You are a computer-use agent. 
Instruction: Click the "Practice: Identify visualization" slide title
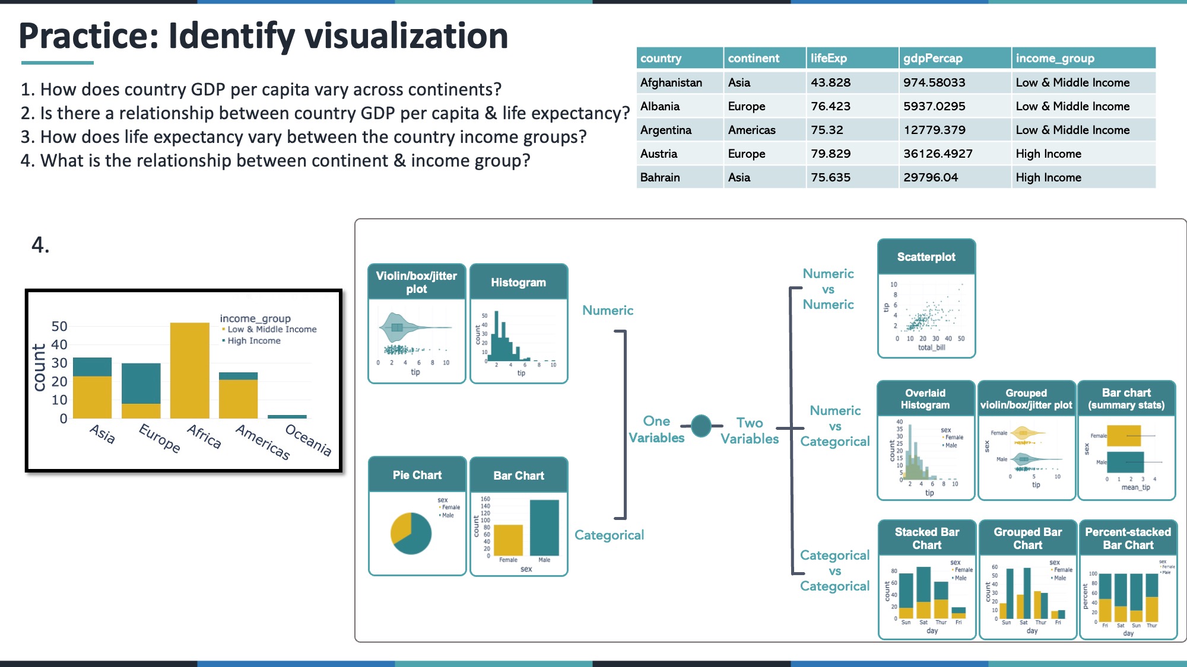pyautogui.click(x=264, y=36)
